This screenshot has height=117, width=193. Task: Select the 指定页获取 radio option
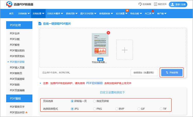94,101
